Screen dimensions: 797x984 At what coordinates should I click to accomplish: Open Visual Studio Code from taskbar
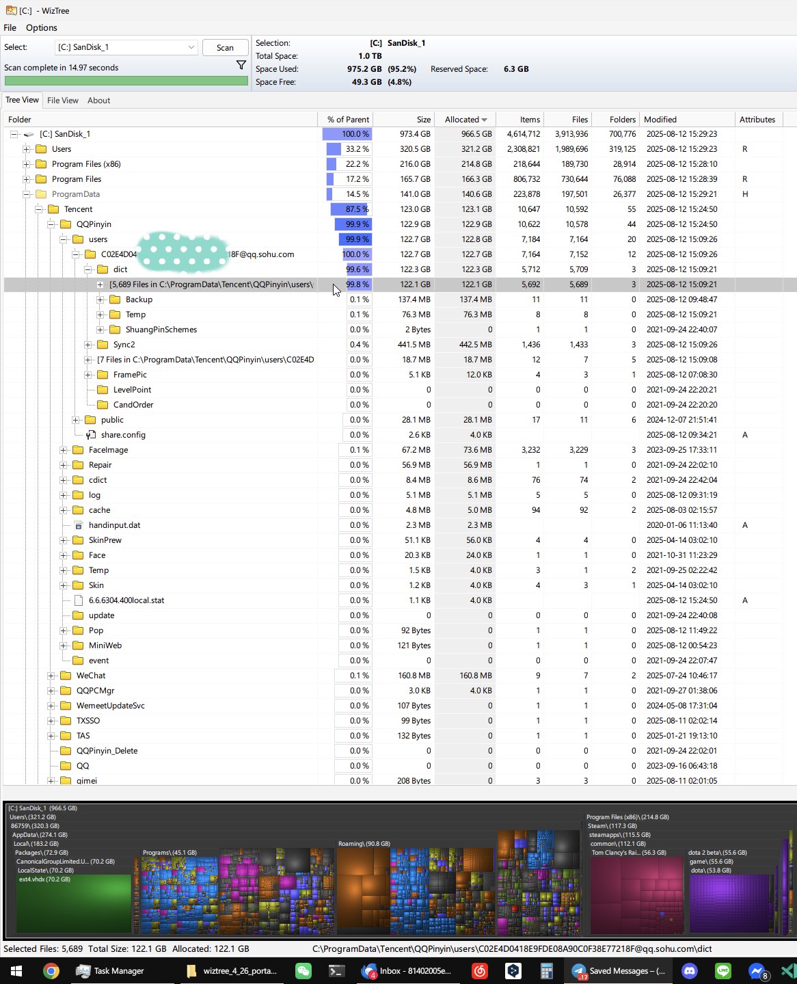click(x=787, y=970)
